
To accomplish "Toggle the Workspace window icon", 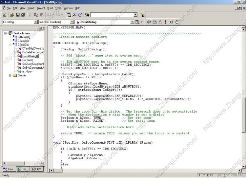I will 69,15.
